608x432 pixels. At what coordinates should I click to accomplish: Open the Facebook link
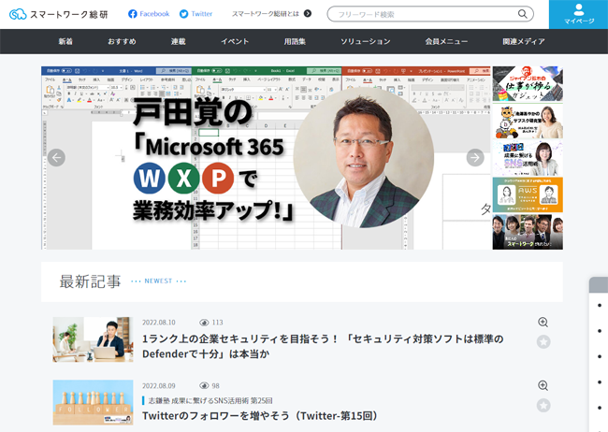click(x=149, y=14)
